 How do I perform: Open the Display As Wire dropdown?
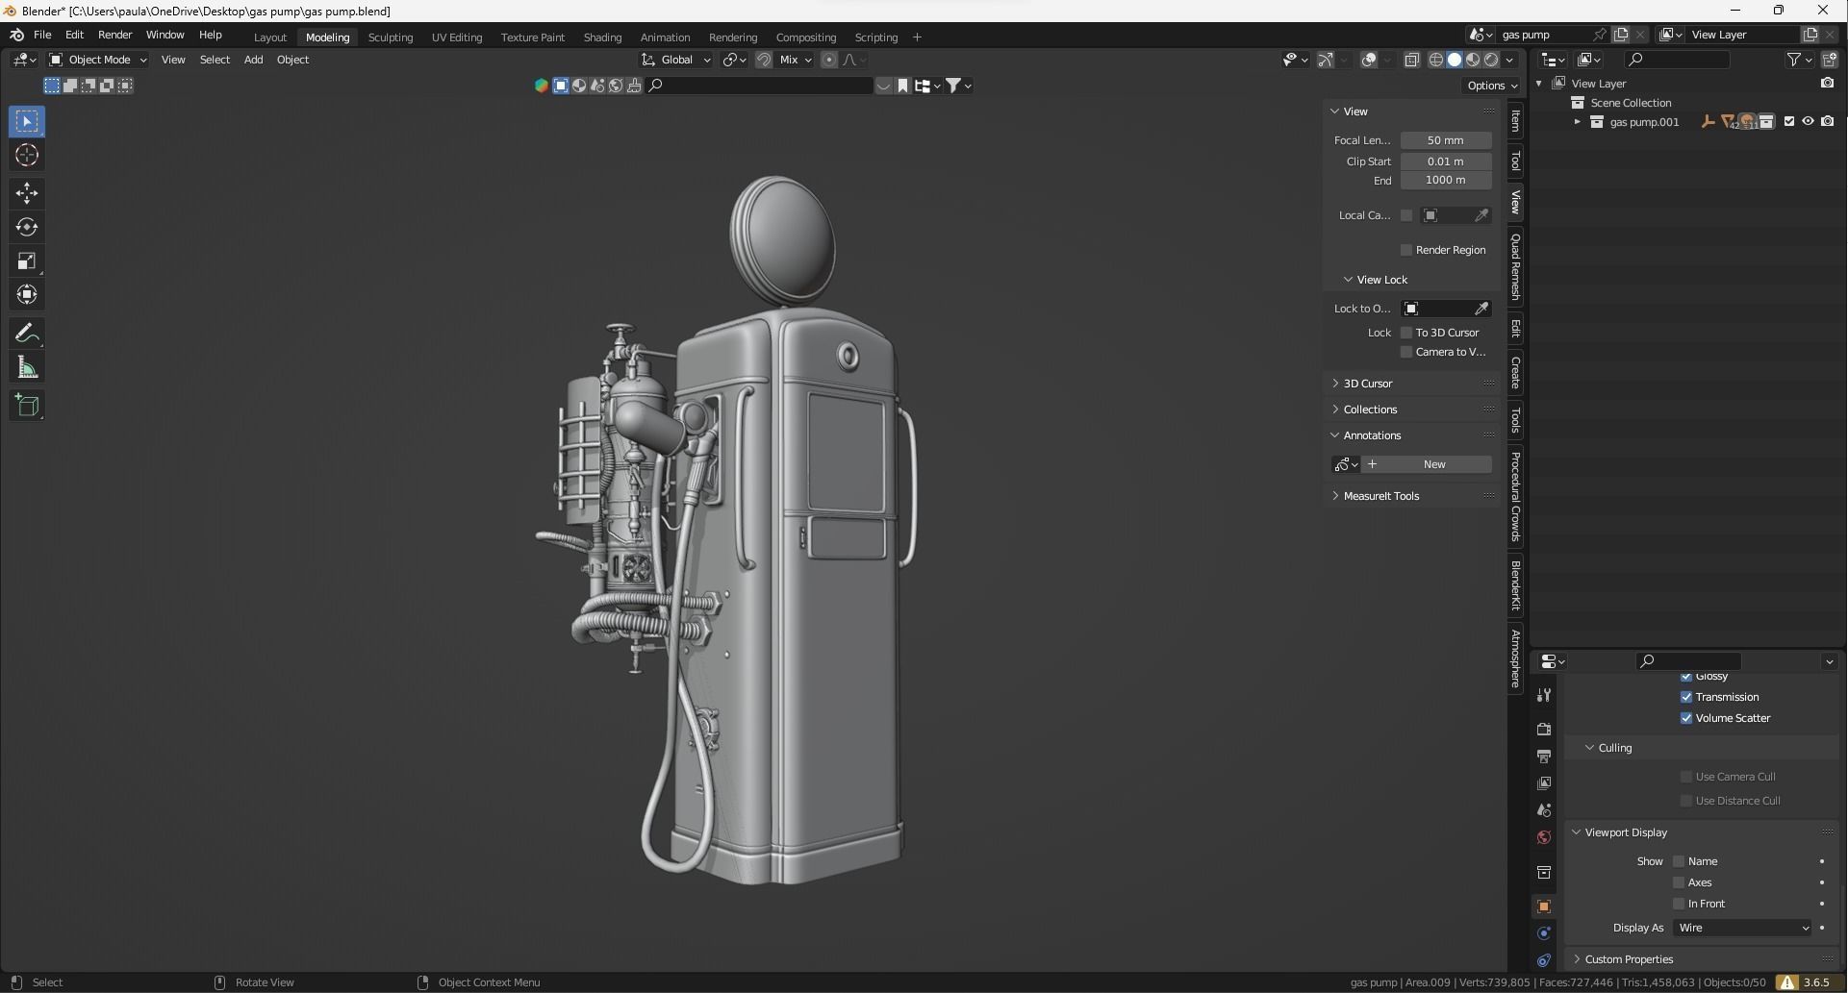[x=1743, y=928]
